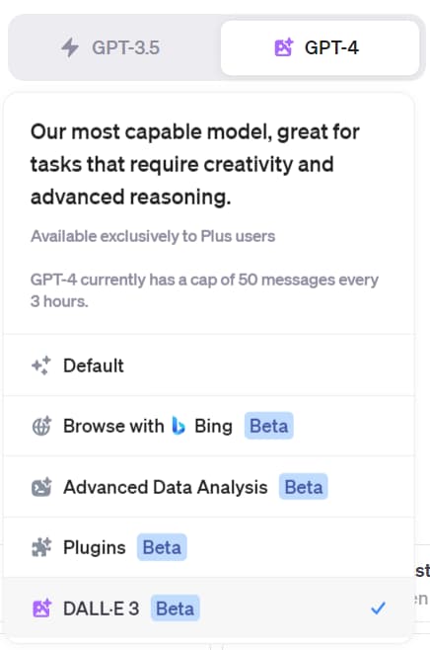
Task: Click the Beta badge beside Advanced Data Analysis
Action: tap(304, 487)
